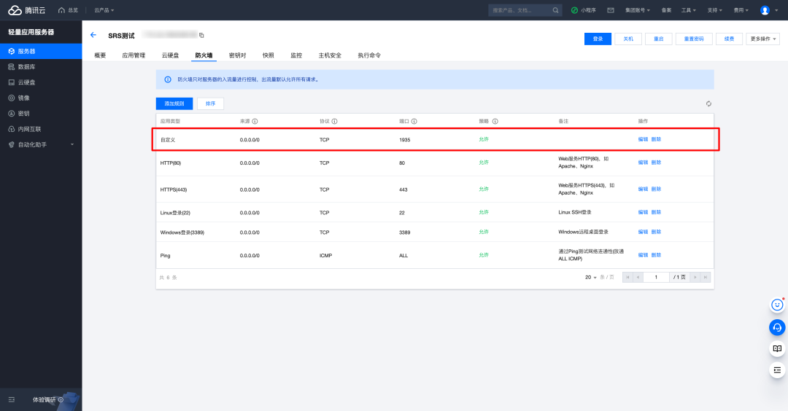Screen dimensions: 788x411
Task: Expand the 云产品 dropdown
Action: pyautogui.click(x=104, y=10)
